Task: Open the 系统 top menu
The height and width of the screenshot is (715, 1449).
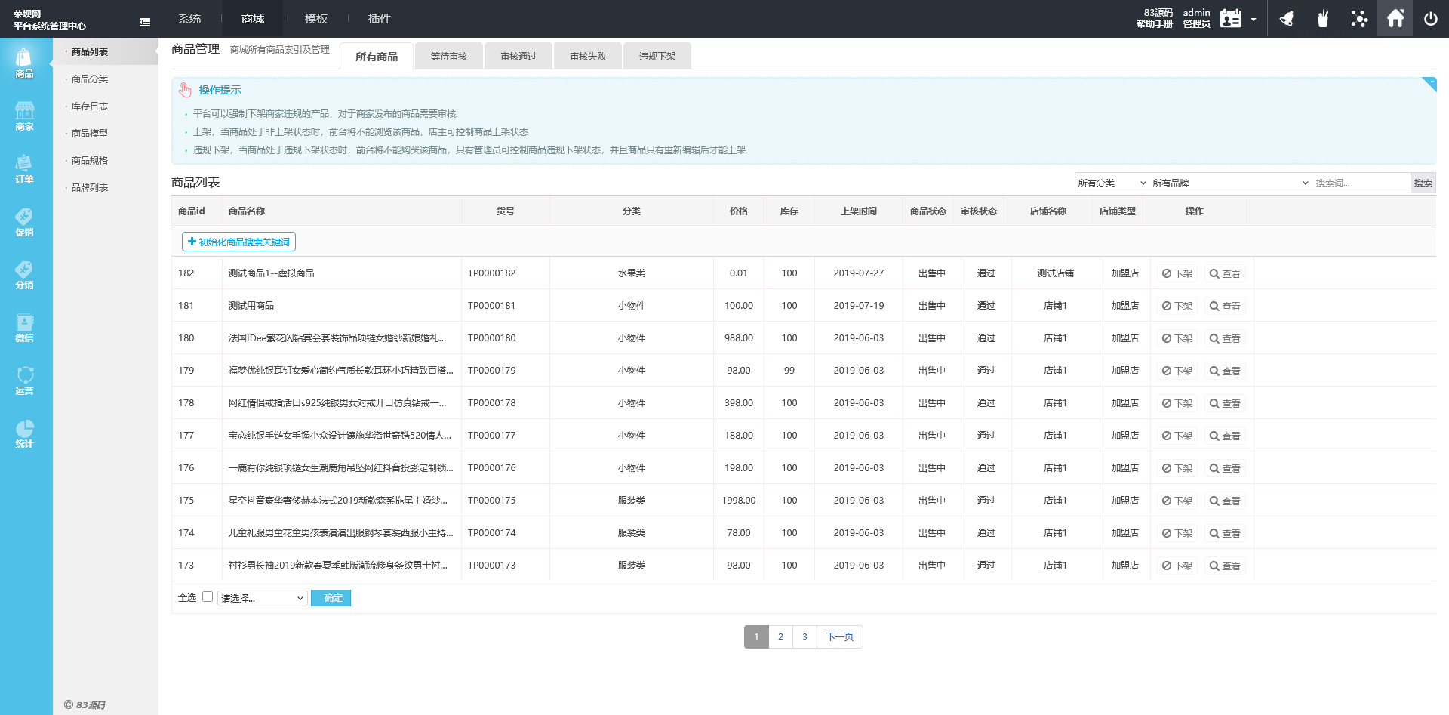Action: coord(189,18)
